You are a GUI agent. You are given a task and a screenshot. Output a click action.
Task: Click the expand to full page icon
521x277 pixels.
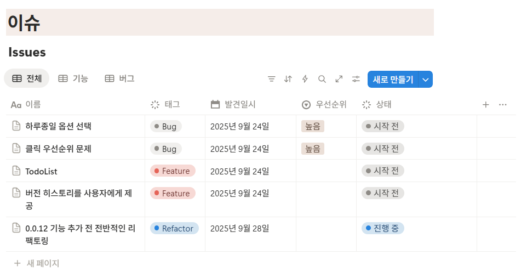tap(339, 79)
